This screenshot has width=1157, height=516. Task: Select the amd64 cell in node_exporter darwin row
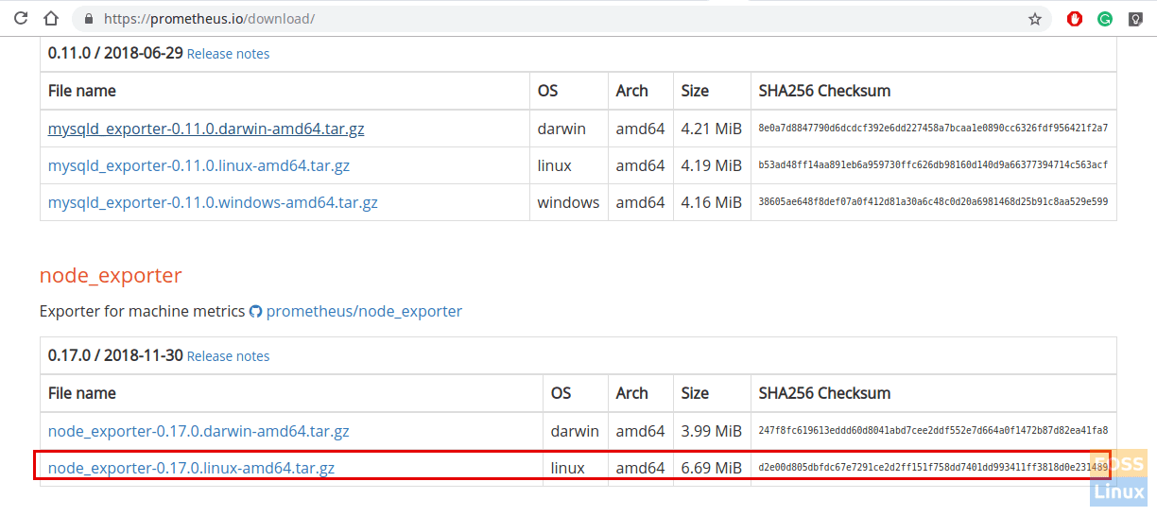[x=640, y=431]
